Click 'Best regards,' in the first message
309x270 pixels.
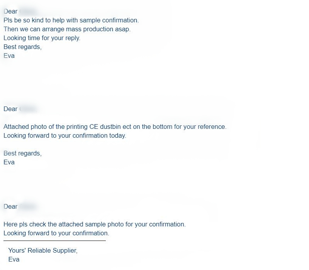22,47
